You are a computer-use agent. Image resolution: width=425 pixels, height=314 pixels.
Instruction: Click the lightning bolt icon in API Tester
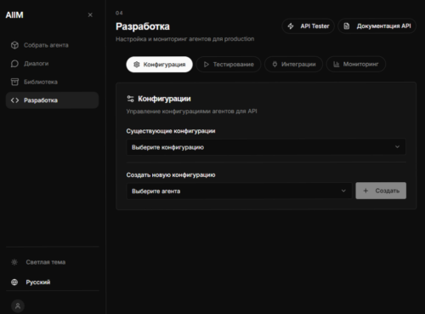click(291, 26)
